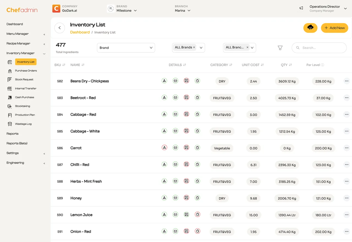Open the ALL Branches dropdown arrow
Screen dimensions: 352x242
252,48
